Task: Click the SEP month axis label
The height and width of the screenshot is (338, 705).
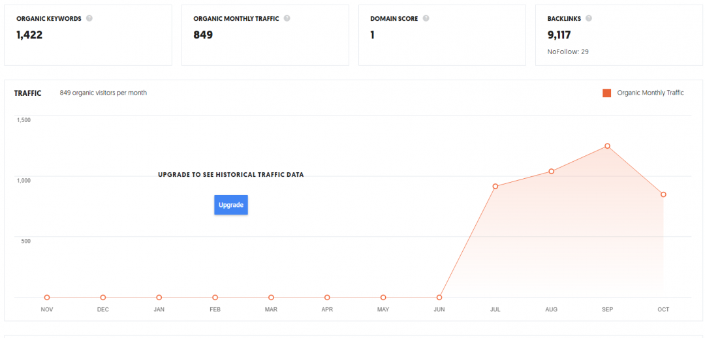Action: pyautogui.click(x=608, y=310)
